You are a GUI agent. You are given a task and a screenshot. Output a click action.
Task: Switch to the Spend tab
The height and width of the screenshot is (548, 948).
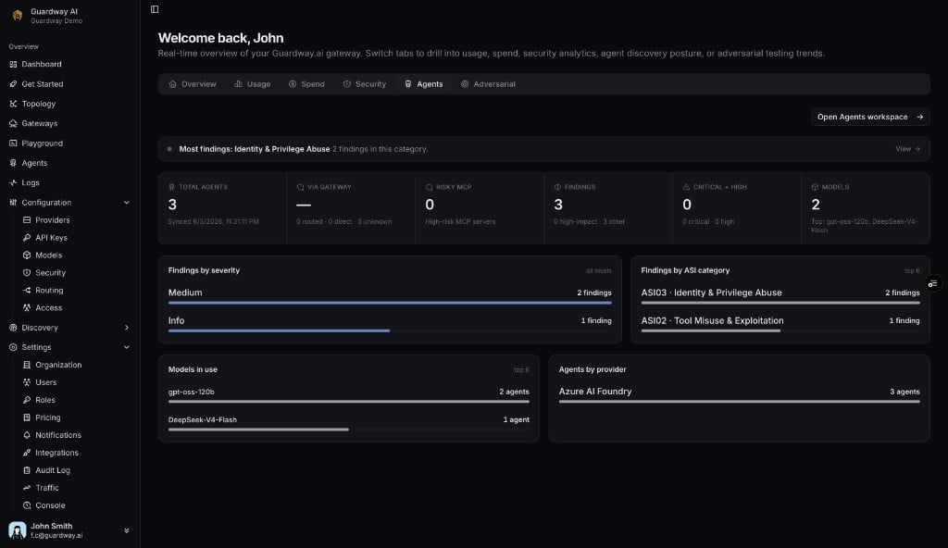[306, 84]
